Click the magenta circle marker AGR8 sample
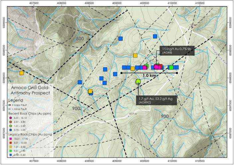The width and height of the screenshot is (234, 165). [x=156, y=67]
